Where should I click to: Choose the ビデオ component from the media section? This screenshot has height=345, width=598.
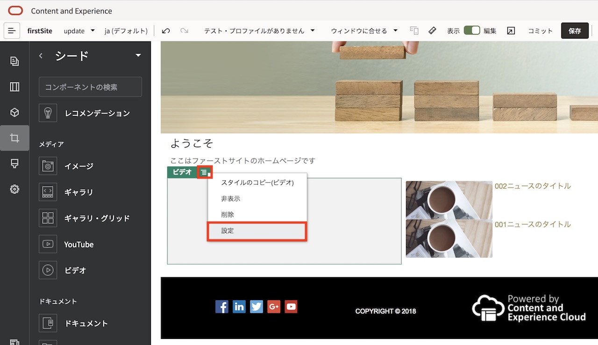click(x=75, y=270)
